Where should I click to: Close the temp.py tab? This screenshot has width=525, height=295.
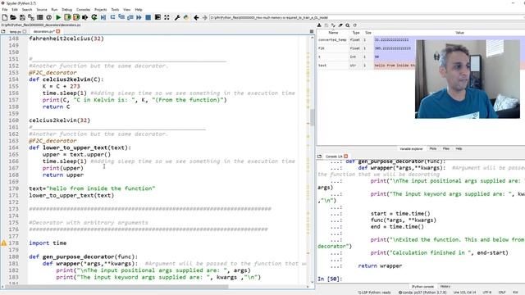pyautogui.click(x=25, y=31)
